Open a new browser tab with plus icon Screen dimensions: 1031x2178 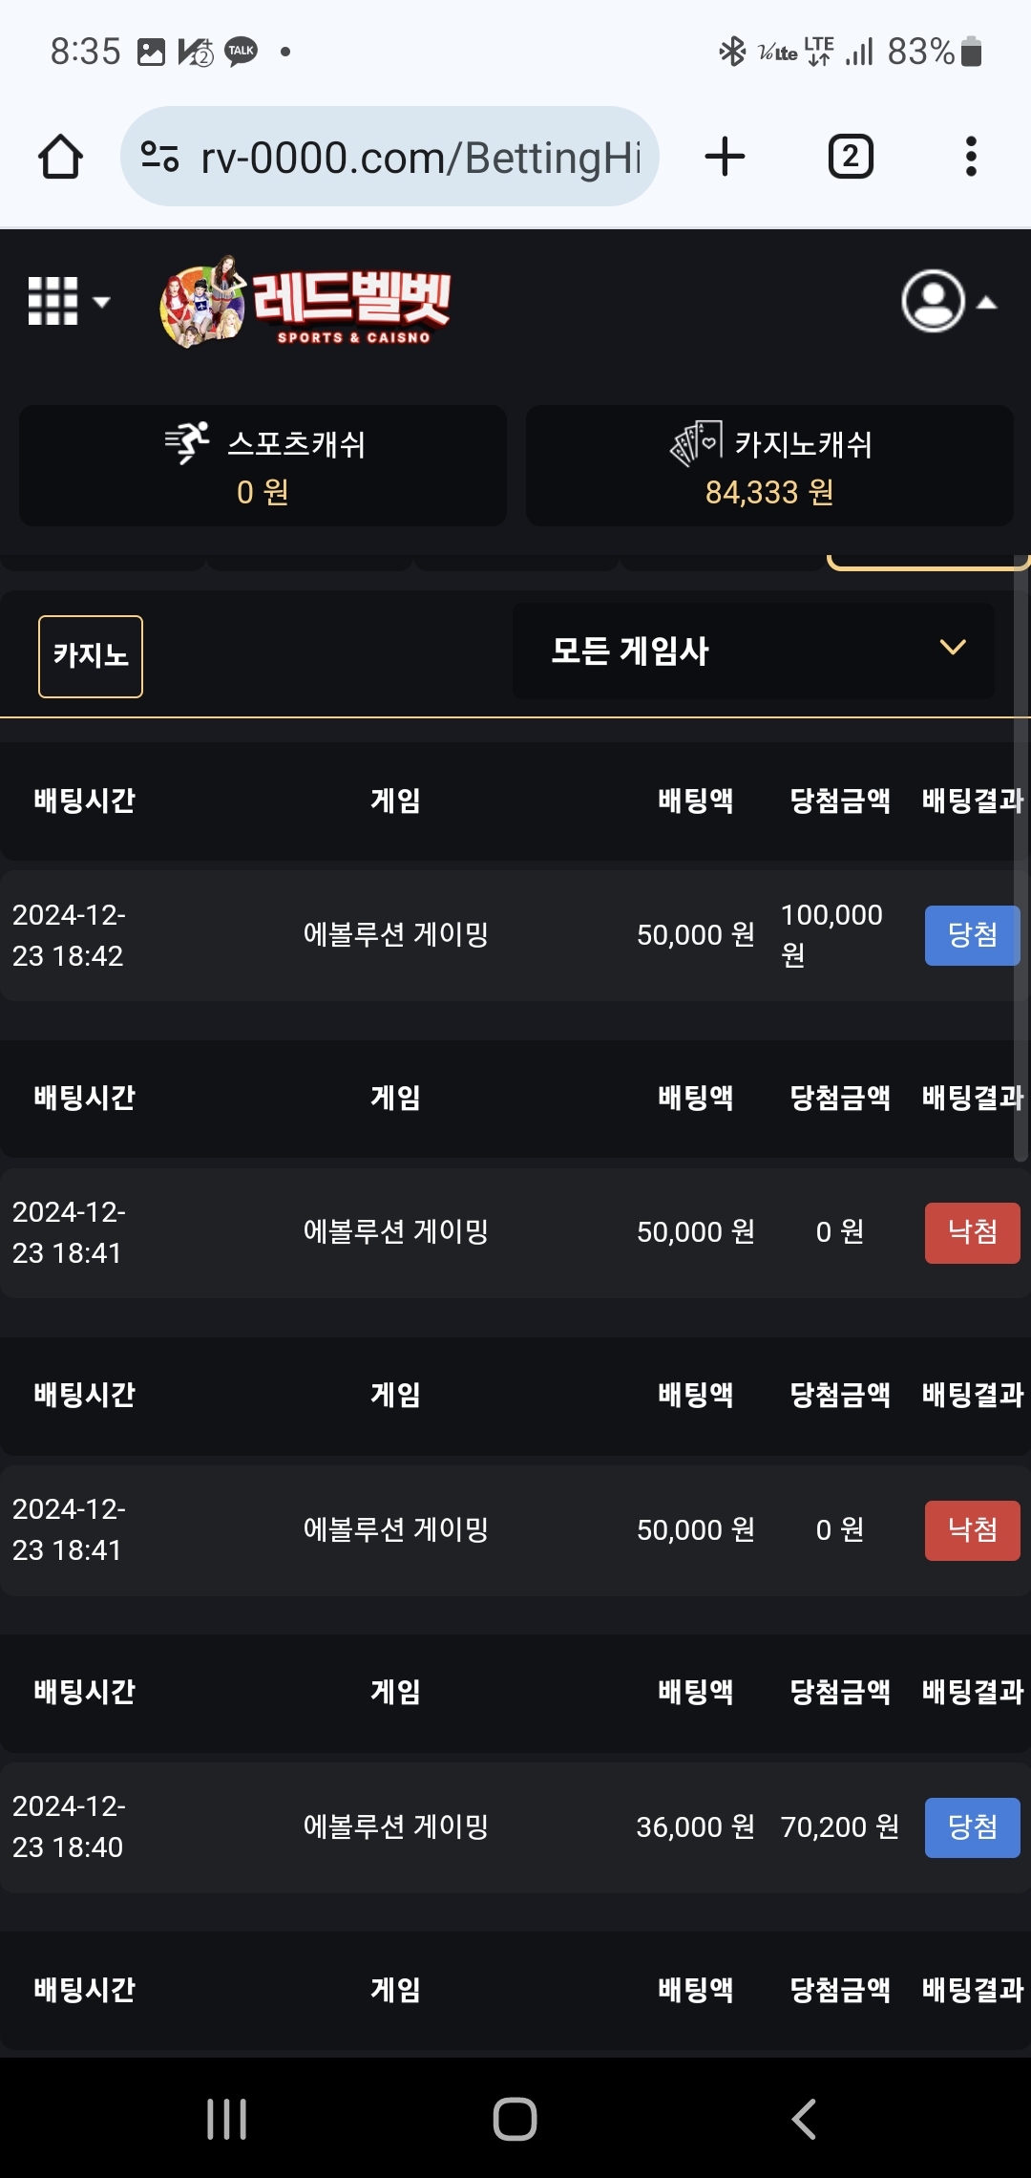point(725,157)
